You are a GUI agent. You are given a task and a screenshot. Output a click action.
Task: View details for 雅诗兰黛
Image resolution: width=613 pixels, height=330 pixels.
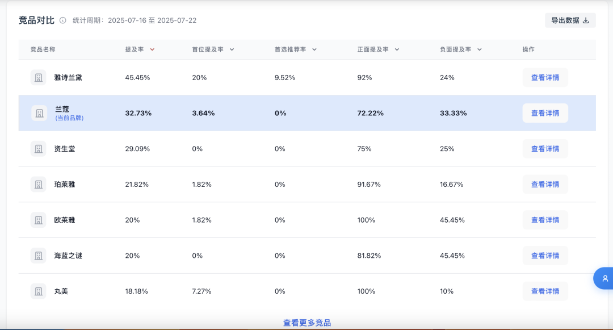(545, 77)
